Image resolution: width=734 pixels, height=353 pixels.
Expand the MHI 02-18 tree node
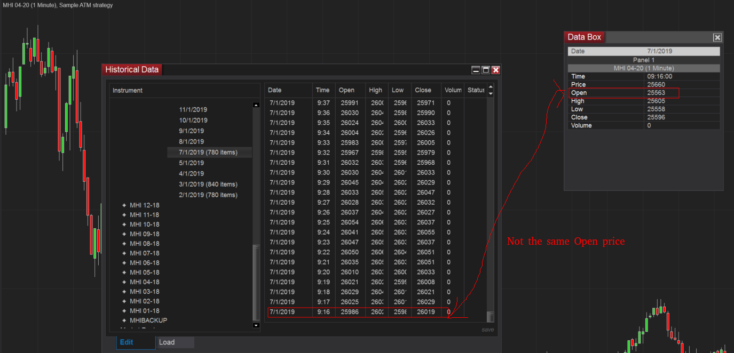[124, 301]
